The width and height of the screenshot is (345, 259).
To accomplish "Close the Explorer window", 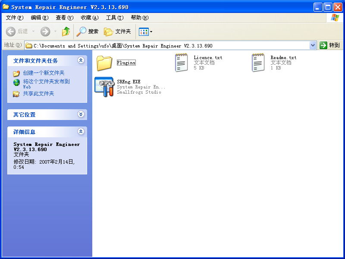I will coord(338,7).
